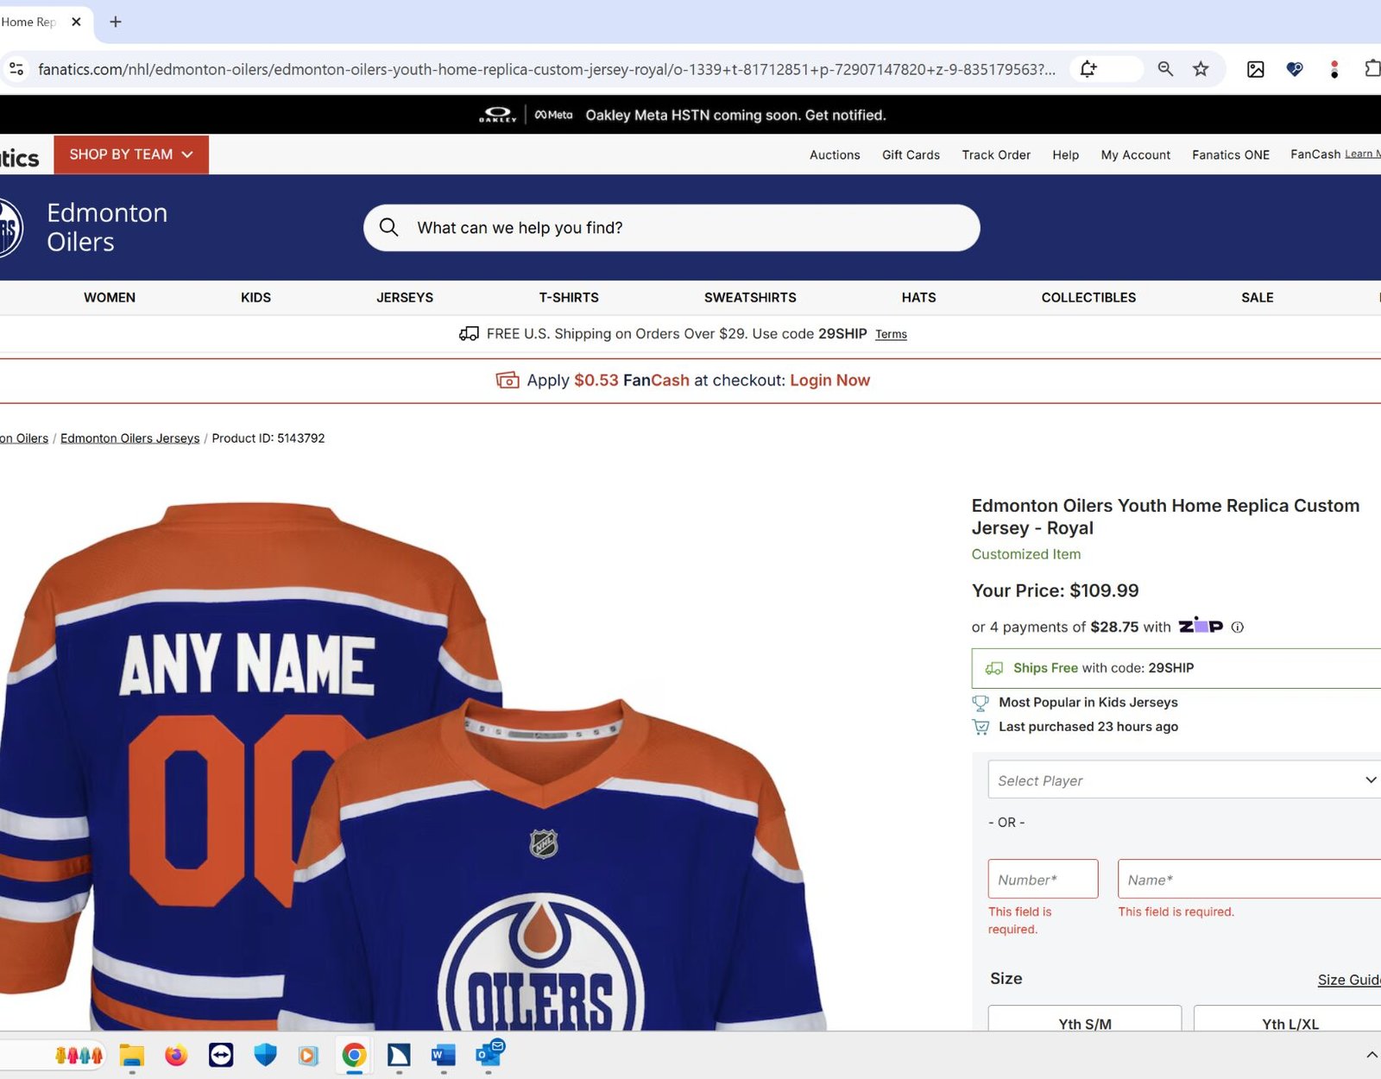Open the KIDS menu
Viewport: 1381px width, 1079px height.
point(255,297)
